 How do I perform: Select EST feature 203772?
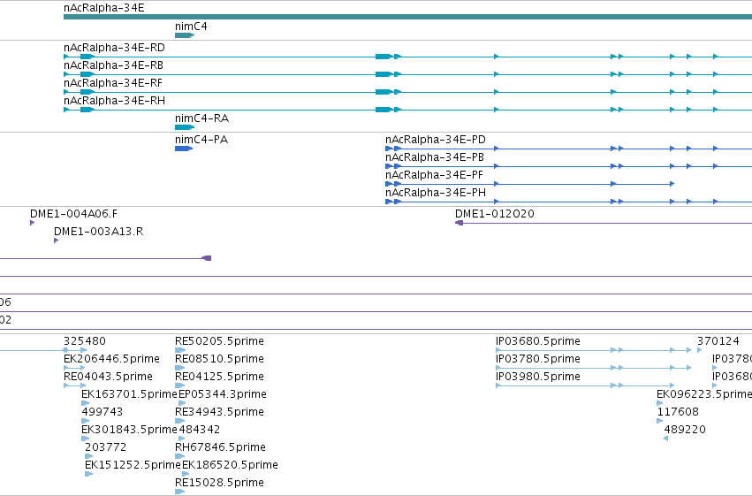click(105, 447)
